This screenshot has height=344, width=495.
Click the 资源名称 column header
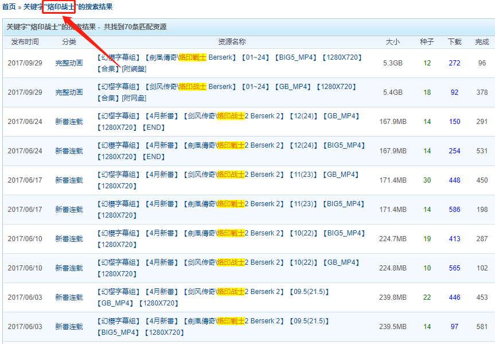pyautogui.click(x=232, y=42)
